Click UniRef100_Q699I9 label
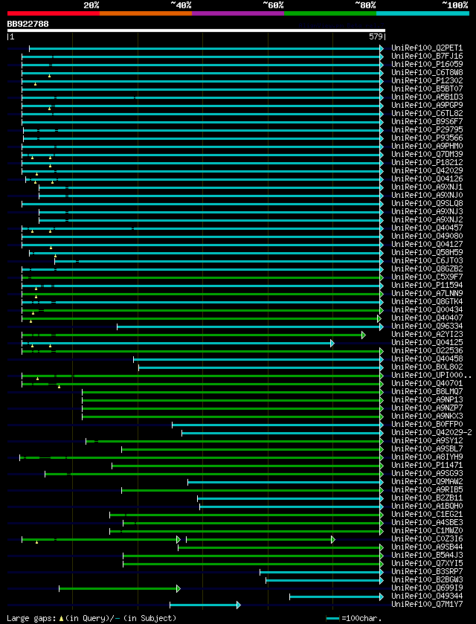Screen dimensions: 476x624 click(427, 587)
